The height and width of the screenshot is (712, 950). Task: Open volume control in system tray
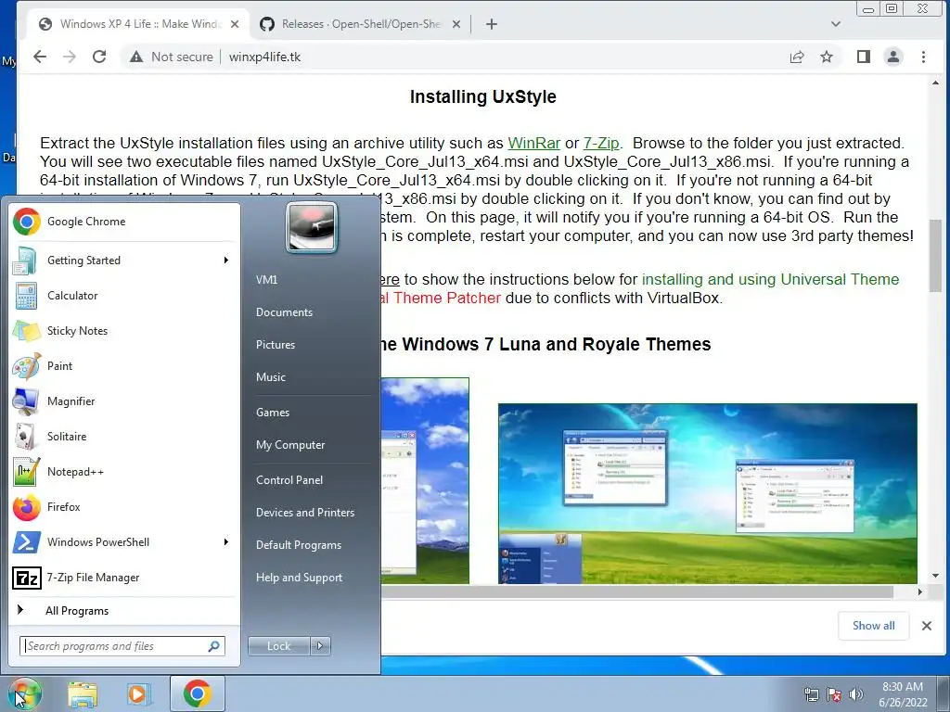point(856,694)
